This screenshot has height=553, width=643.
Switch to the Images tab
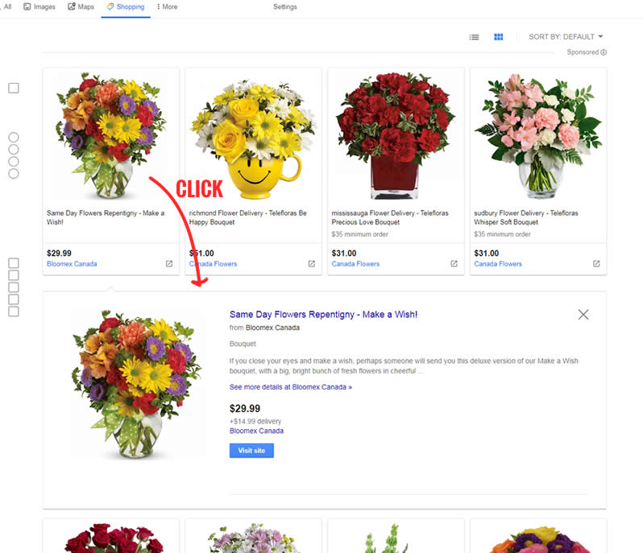point(39,7)
